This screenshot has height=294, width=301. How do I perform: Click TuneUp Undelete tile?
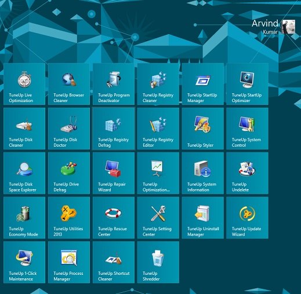pyautogui.click(x=247, y=173)
